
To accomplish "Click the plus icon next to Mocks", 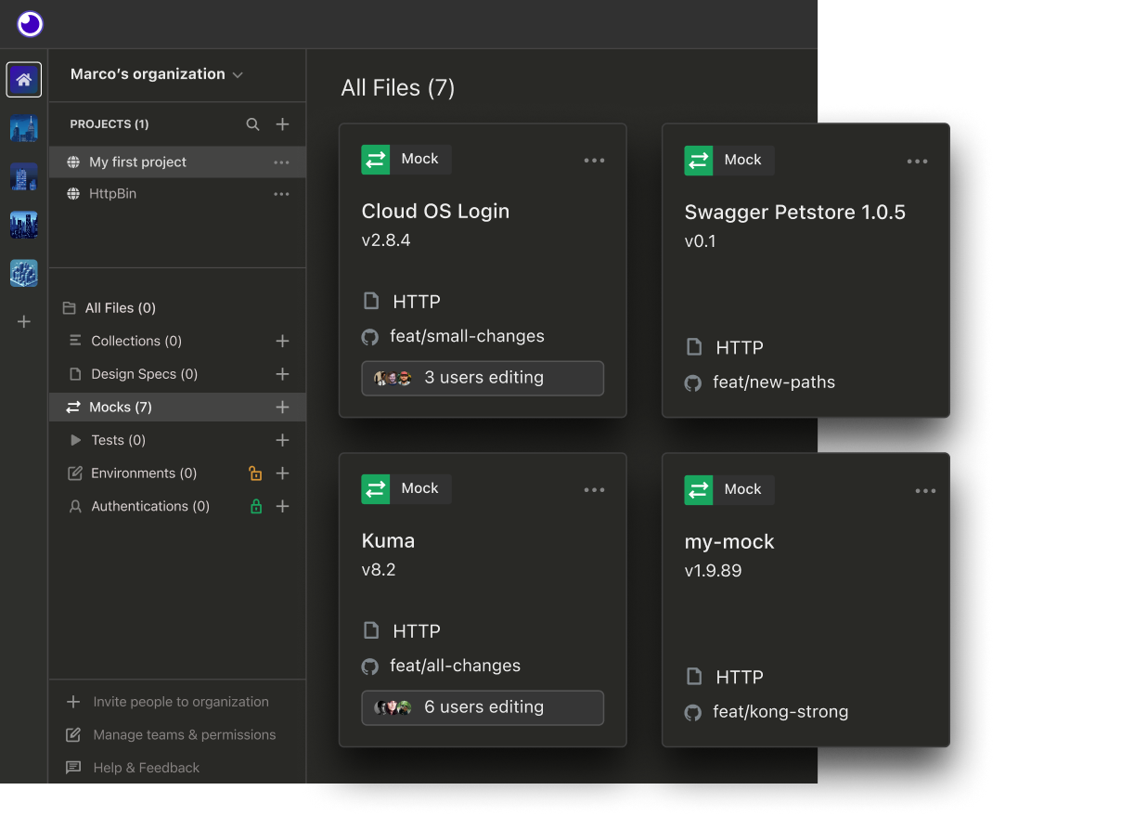I will click(x=282, y=407).
